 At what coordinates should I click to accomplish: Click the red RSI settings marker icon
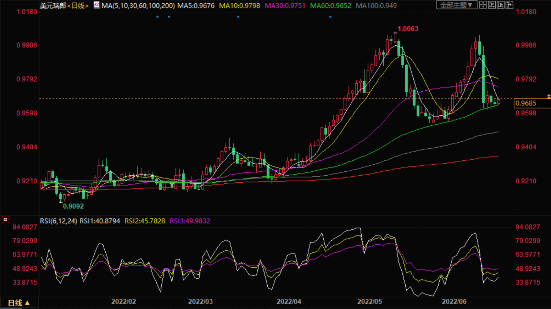[5, 220]
